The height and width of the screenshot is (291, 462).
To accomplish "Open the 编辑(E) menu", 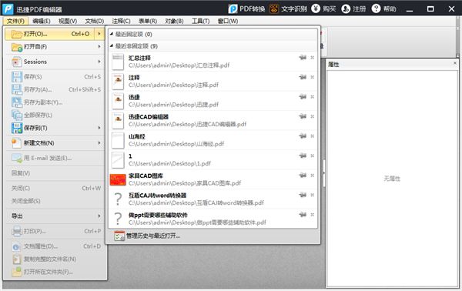I will pos(42,22).
